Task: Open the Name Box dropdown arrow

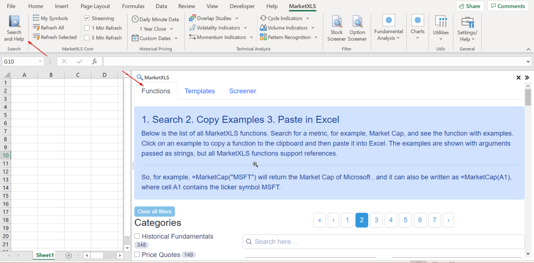Action: click(x=40, y=62)
